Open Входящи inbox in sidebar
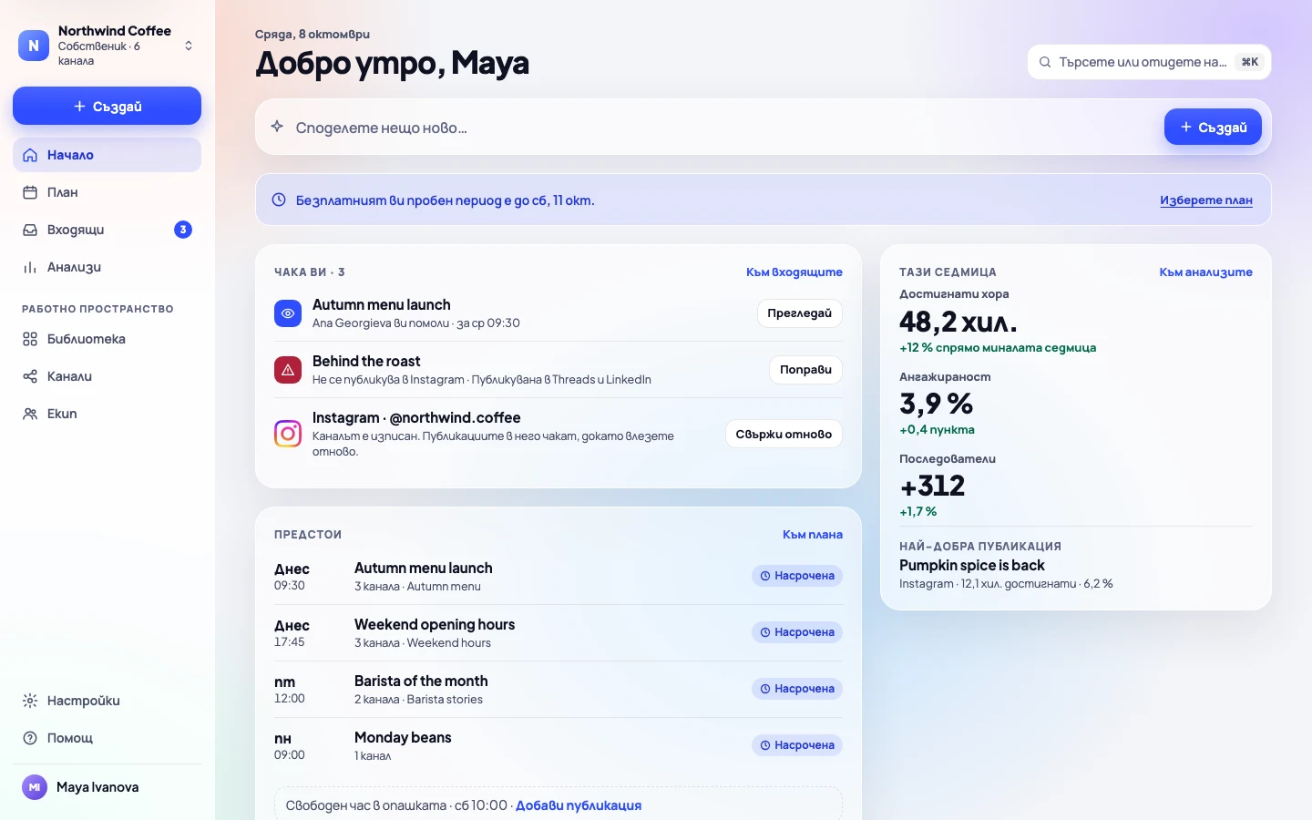1312x820 pixels. click(x=107, y=230)
